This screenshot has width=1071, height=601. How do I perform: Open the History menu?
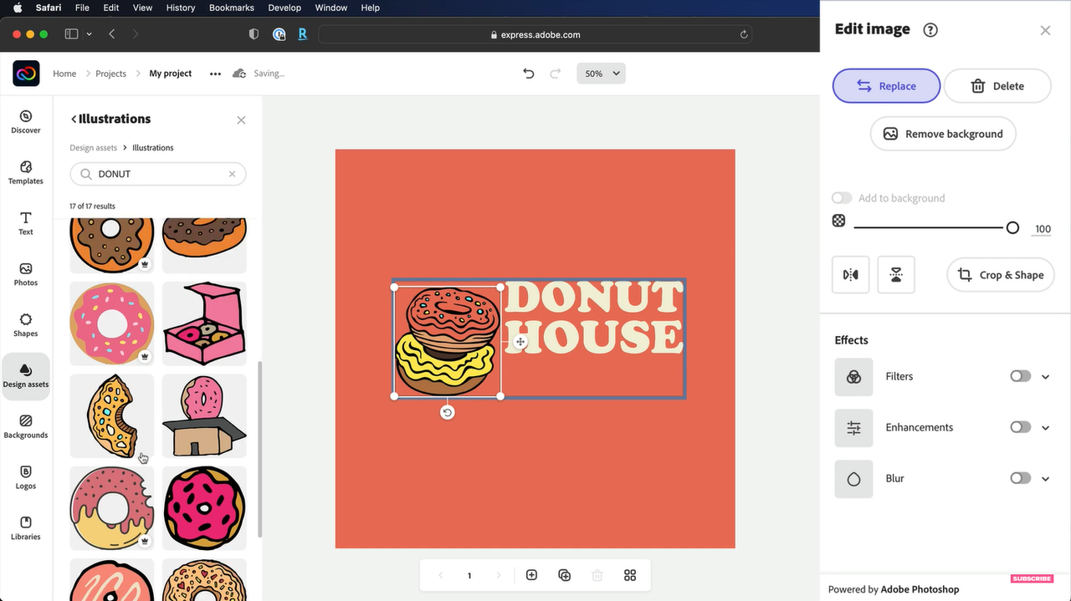coord(180,8)
